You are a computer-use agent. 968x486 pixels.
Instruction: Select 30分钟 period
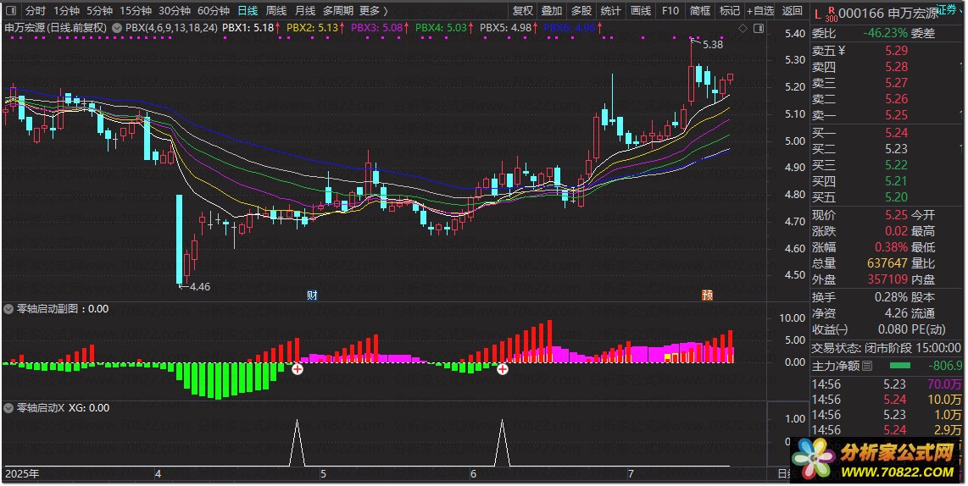[174, 10]
